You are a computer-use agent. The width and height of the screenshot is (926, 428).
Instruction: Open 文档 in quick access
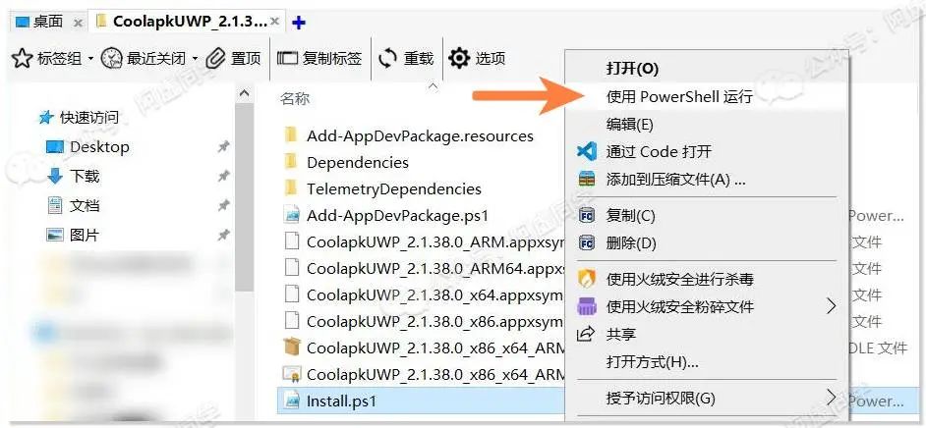pyautogui.click(x=85, y=206)
